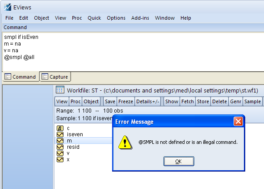Click OK in the error dialog
264x189 pixels.
click(179, 161)
